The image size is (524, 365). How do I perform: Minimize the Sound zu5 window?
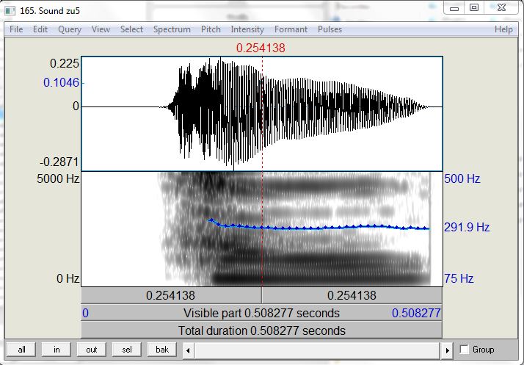[454, 8]
